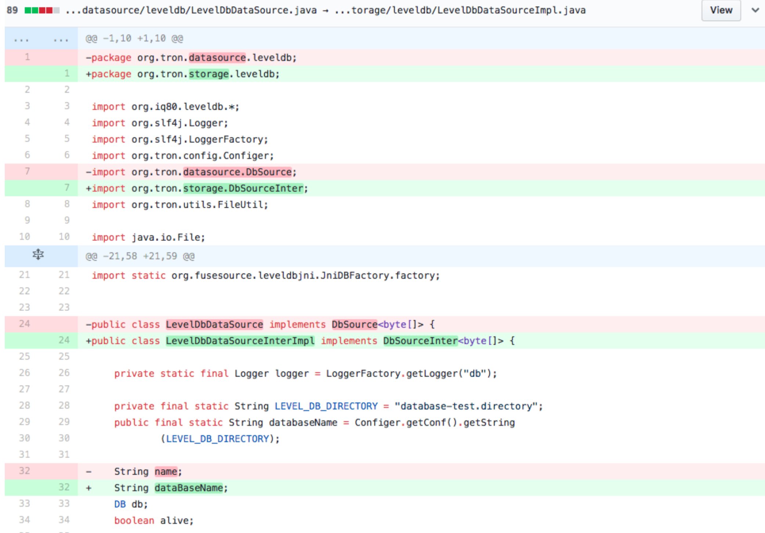Click old line number 7 of the removed import

26,172
